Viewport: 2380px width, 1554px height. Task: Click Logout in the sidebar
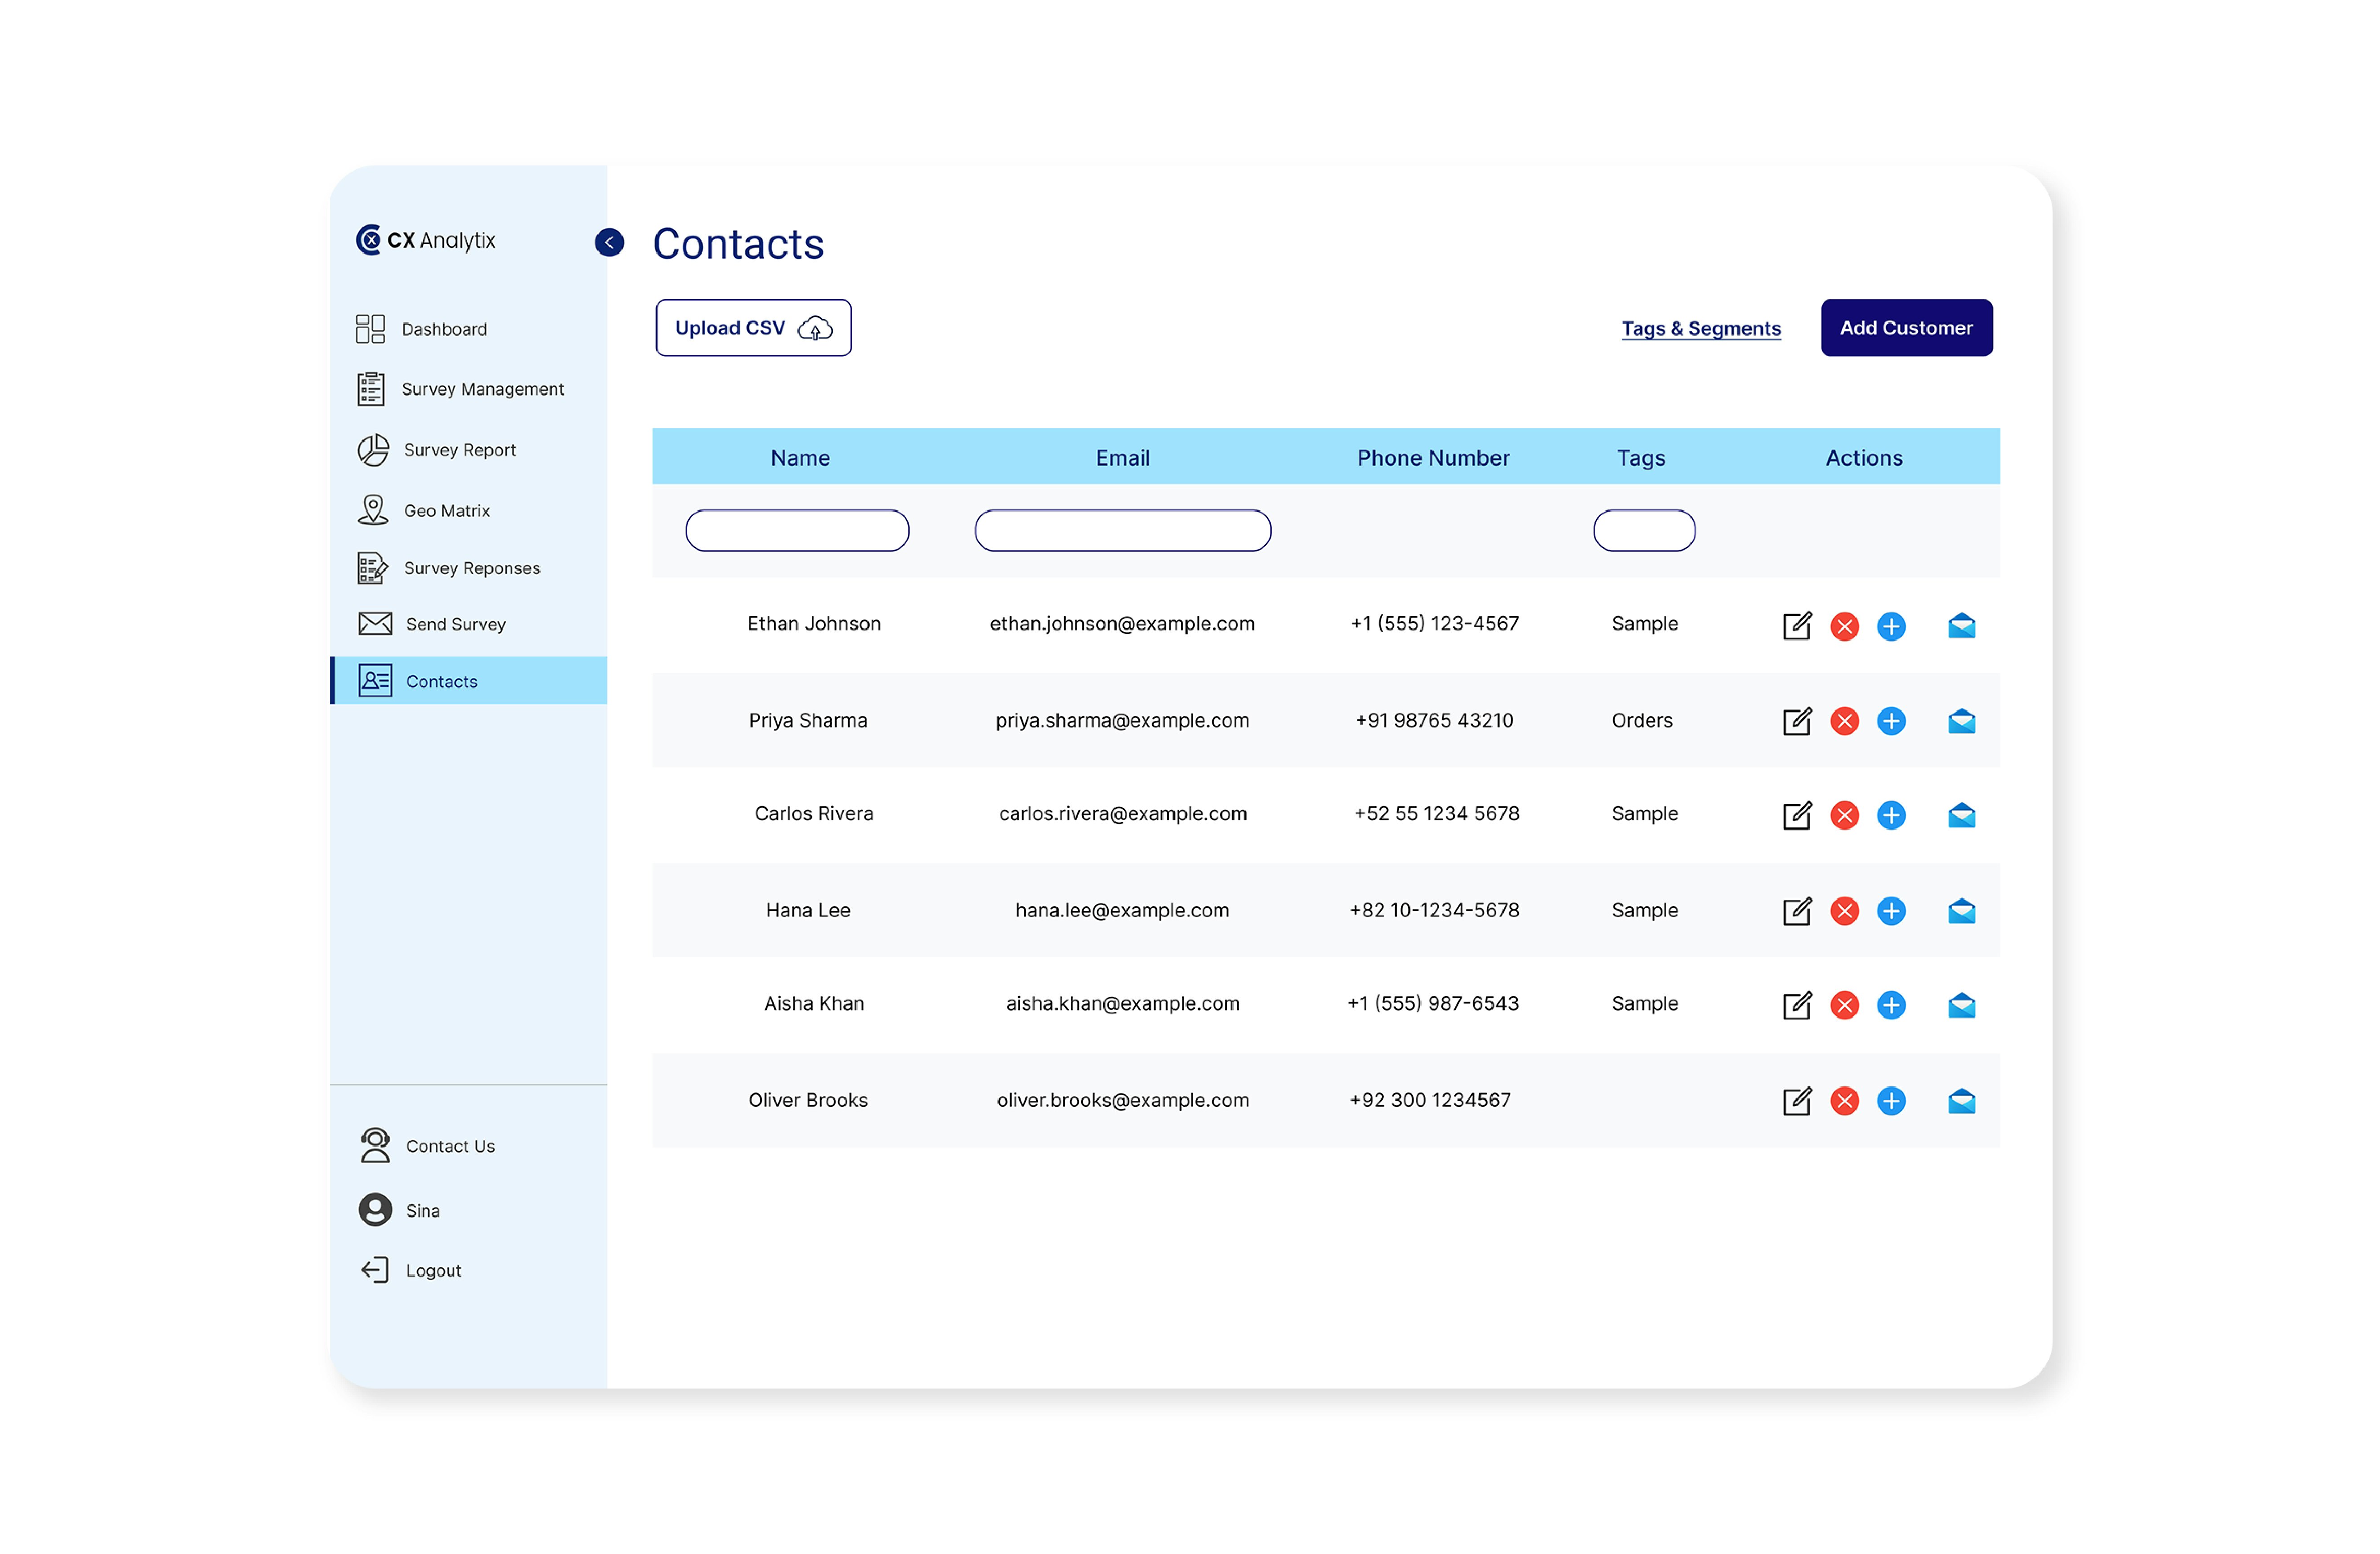coord(411,1270)
